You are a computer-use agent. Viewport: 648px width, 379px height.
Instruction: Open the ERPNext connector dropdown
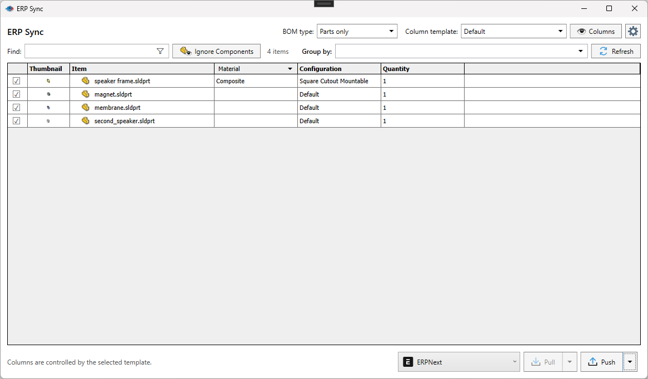pos(458,362)
